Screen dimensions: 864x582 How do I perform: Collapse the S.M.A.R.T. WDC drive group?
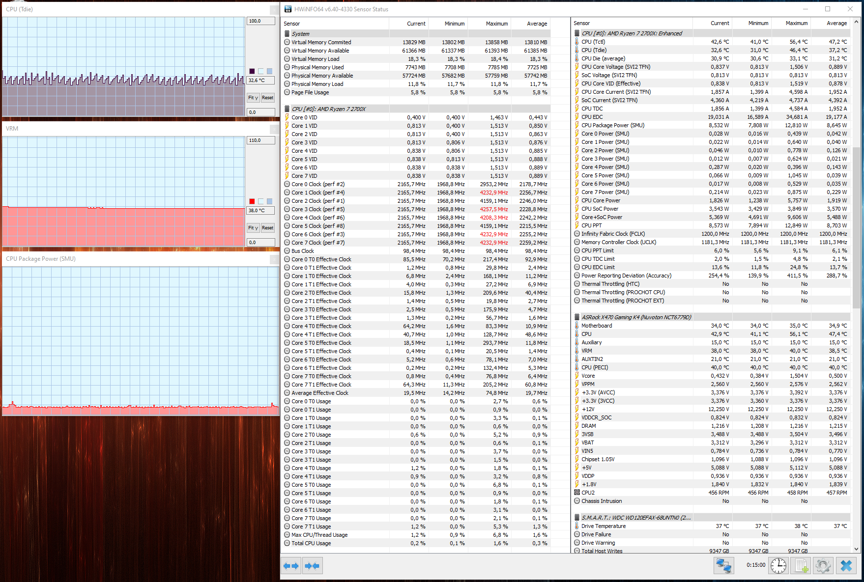point(576,517)
